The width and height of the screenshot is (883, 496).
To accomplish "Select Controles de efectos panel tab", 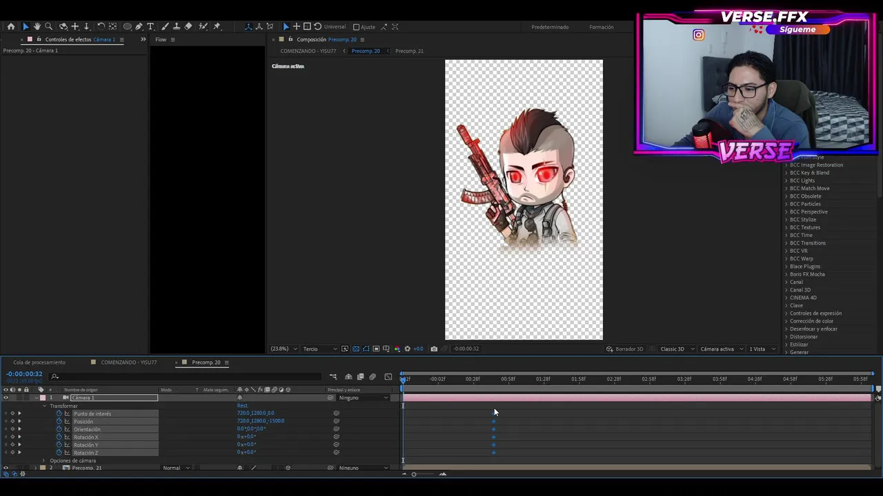I will (x=80, y=39).
